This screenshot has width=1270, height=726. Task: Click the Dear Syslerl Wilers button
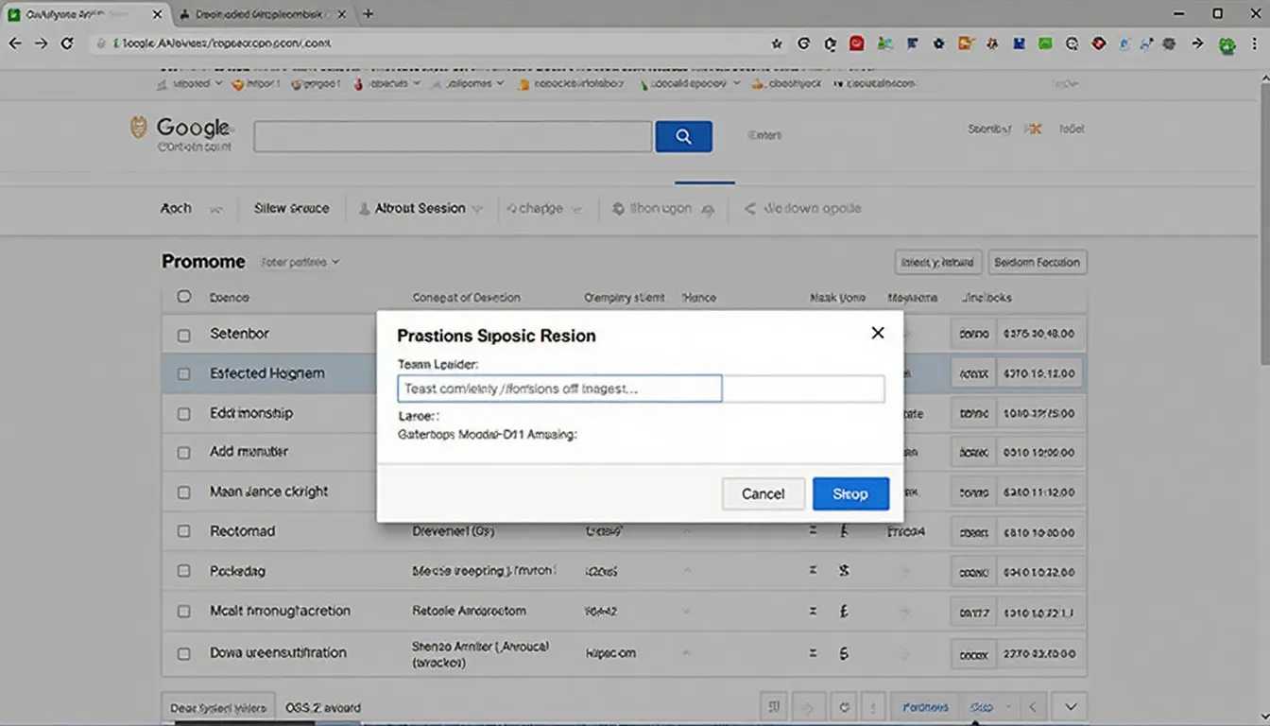(217, 707)
